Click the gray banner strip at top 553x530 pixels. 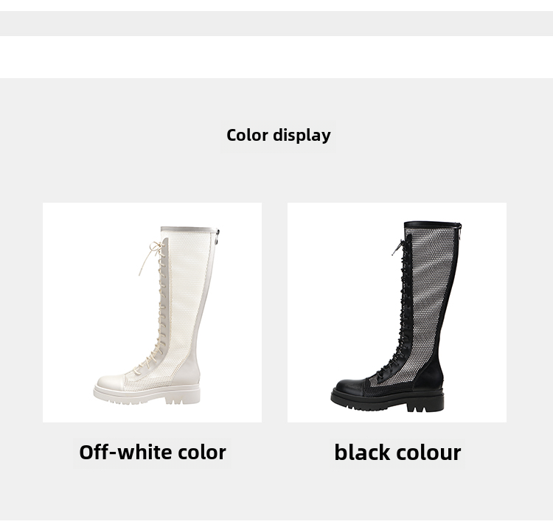click(276, 24)
